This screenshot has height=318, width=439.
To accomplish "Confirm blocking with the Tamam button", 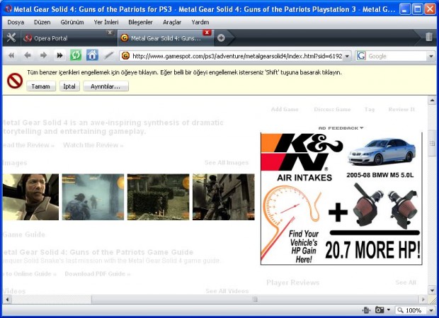I will pos(41,86).
